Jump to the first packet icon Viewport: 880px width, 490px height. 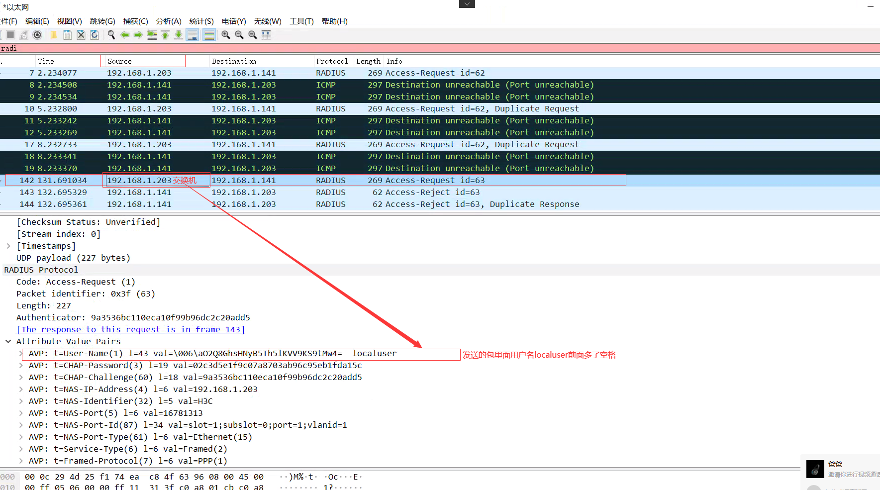click(165, 35)
